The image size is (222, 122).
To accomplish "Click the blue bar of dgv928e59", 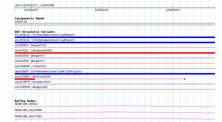I will coord(115,74).
